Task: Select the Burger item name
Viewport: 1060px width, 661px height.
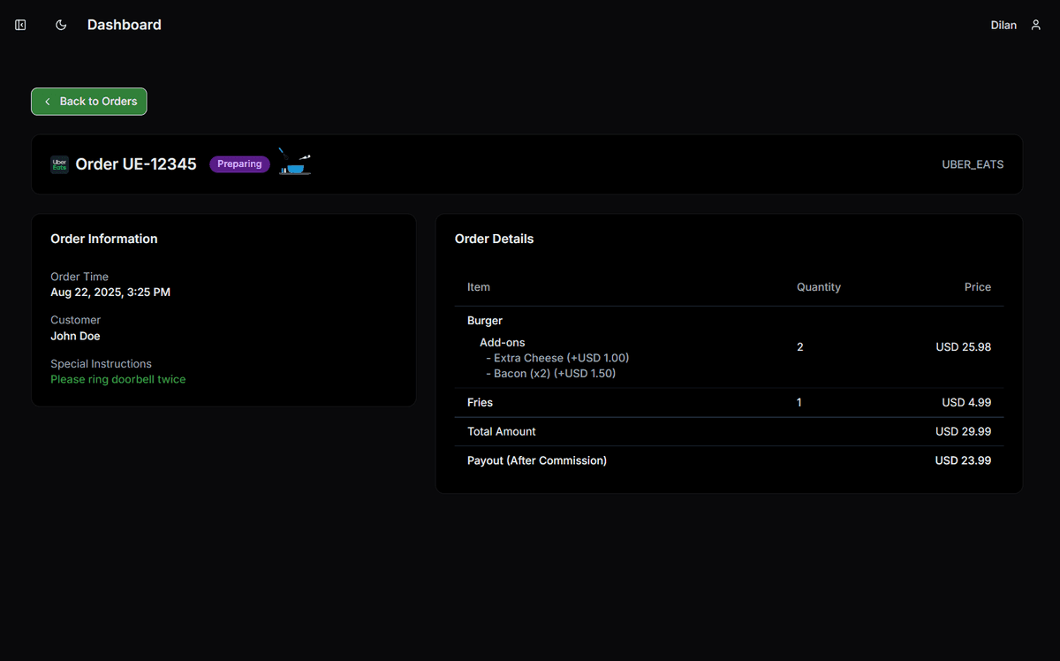Action: (485, 321)
